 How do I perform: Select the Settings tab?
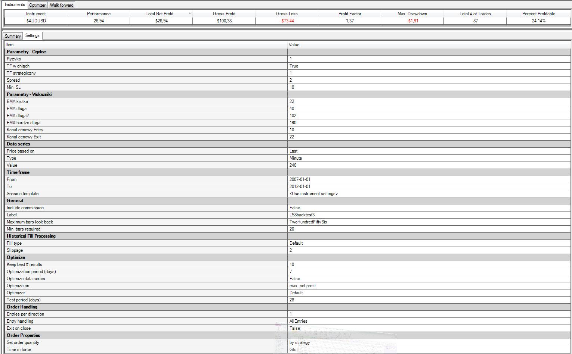33,35
